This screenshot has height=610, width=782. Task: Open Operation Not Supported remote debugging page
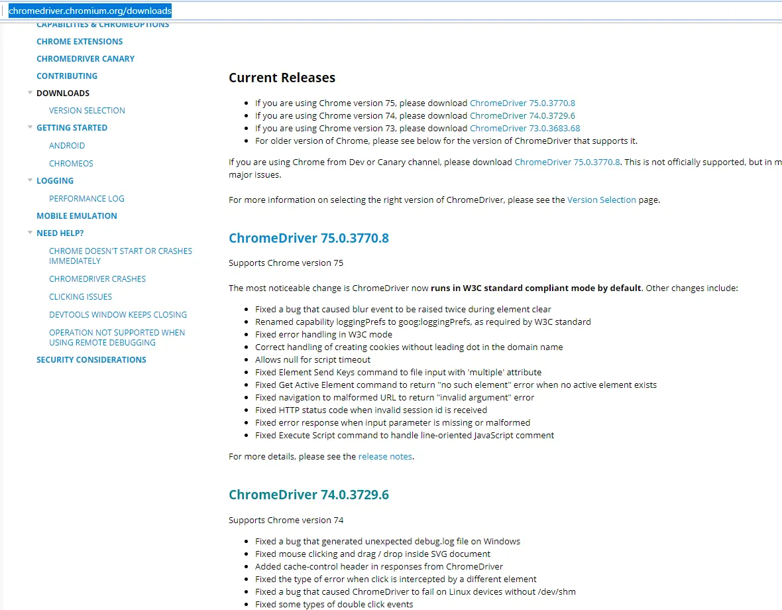click(117, 337)
